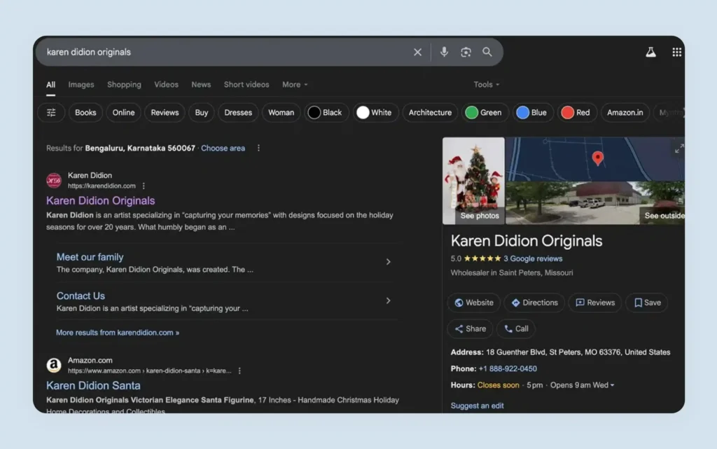717x449 pixels.
Task: Expand the Contact Us sitelink chevron
Action: (x=388, y=301)
